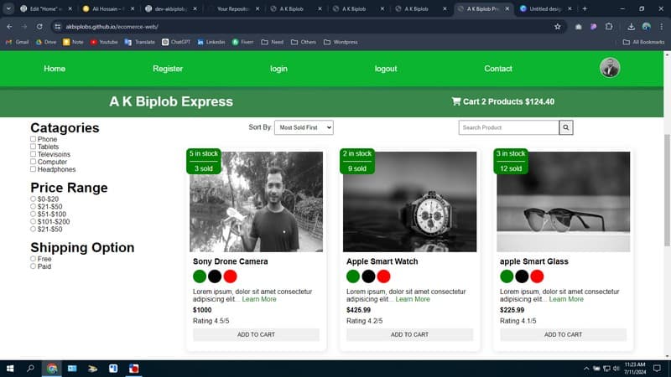Check the Televisoins category checkbox

coord(33,154)
